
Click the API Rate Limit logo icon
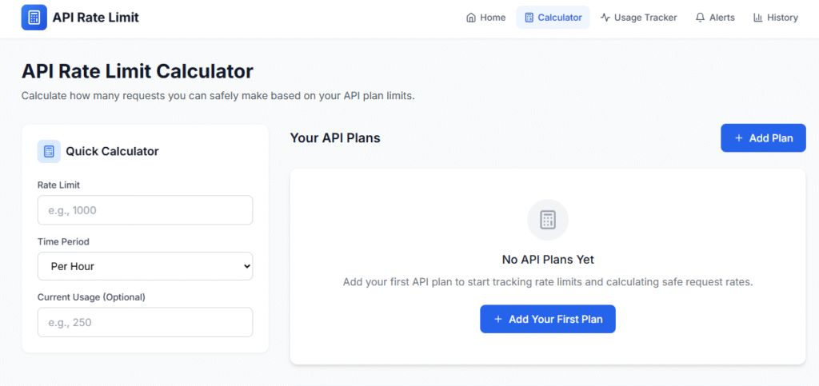click(34, 18)
